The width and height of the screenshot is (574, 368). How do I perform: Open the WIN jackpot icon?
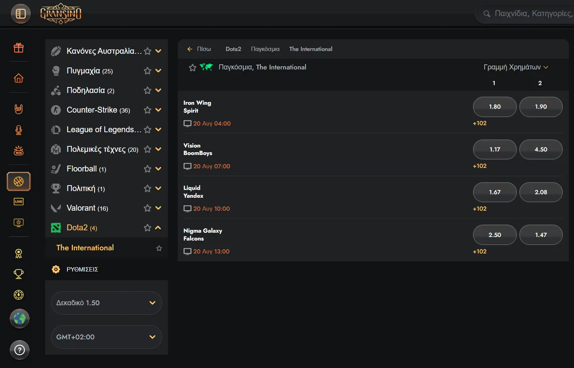coord(18,151)
